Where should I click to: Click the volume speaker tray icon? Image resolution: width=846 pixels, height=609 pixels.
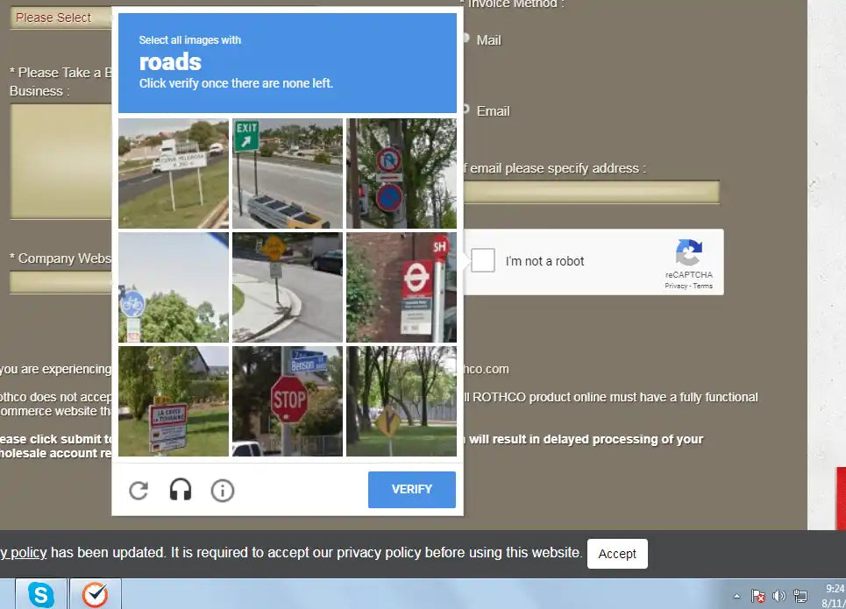(778, 596)
